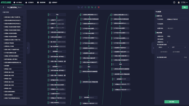Click the undo arrow icon in toolbar
The width and height of the screenshot is (189, 106).
[x=79, y=7]
